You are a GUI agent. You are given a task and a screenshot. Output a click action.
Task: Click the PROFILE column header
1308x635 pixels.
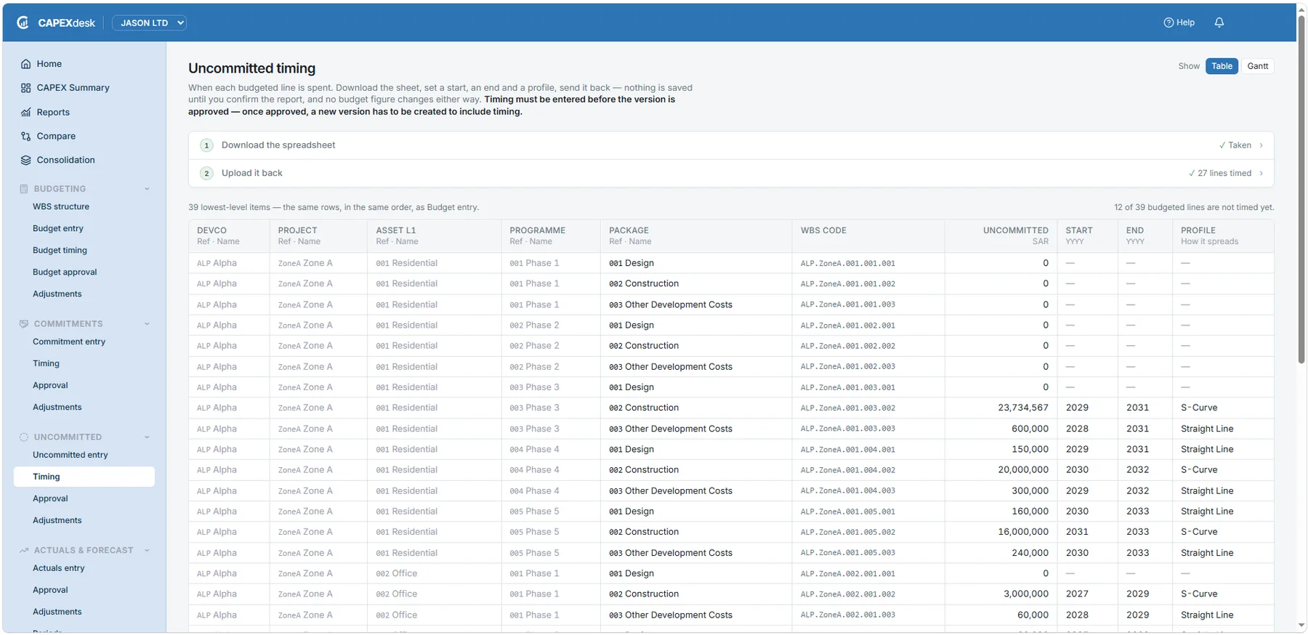(x=1198, y=231)
